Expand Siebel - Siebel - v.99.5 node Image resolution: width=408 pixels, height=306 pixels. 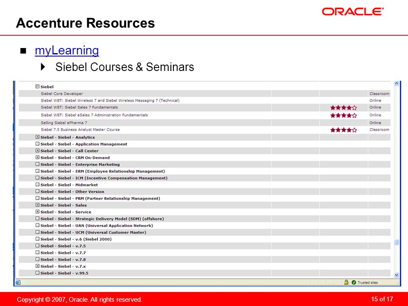37,273
